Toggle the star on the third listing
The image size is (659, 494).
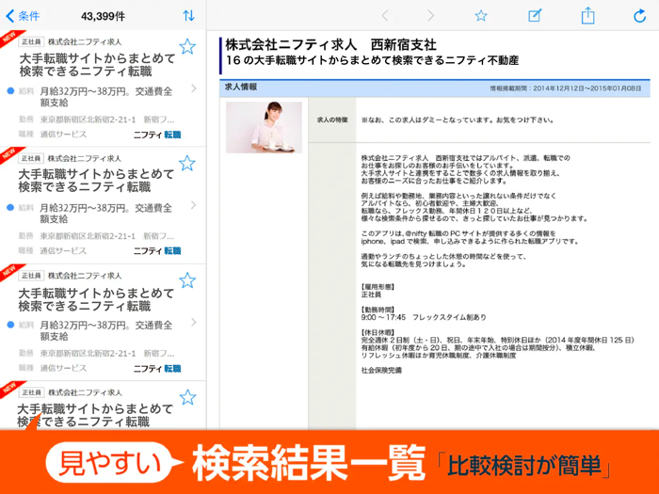click(x=187, y=280)
